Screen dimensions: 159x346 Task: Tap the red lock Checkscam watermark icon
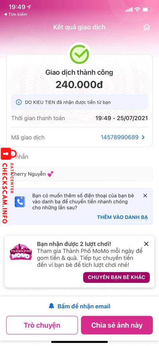click(6, 154)
